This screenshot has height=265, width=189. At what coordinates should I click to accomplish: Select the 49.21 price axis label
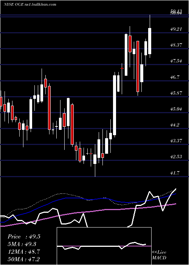point(176,29)
